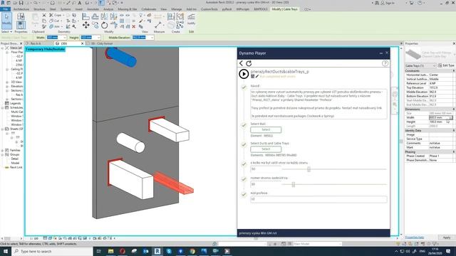Open the Cable Trays (1) filter dropdown

coord(420,65)
